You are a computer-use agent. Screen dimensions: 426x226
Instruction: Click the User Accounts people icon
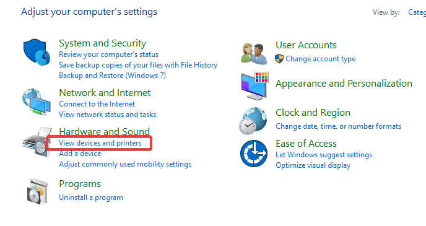point(254,53)
